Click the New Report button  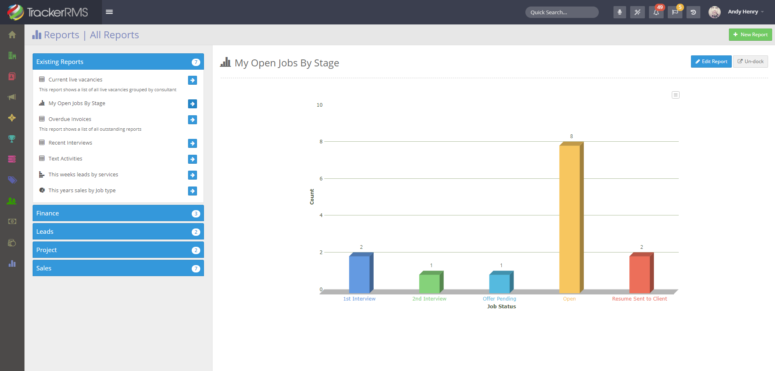(750, 35)
